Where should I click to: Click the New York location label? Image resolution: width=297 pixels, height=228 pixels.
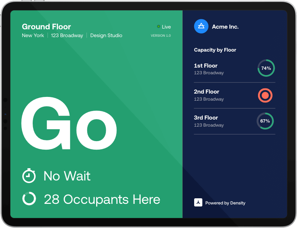pos(33,35)
